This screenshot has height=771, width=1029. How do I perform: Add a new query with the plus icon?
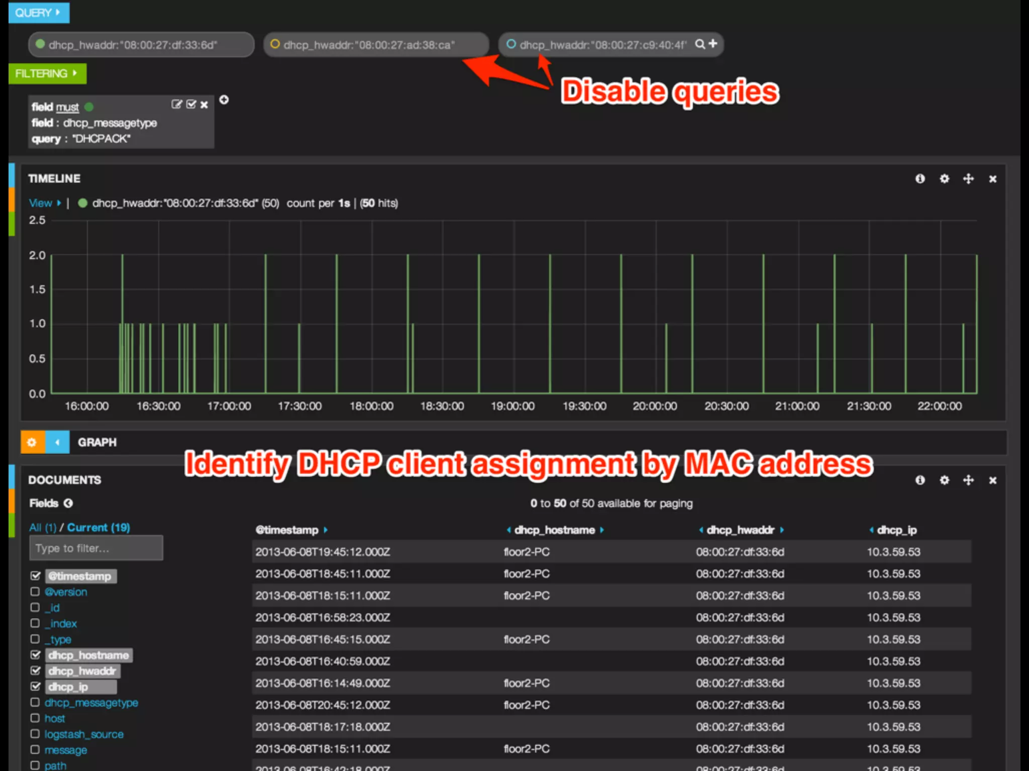(x=713, y=44)
